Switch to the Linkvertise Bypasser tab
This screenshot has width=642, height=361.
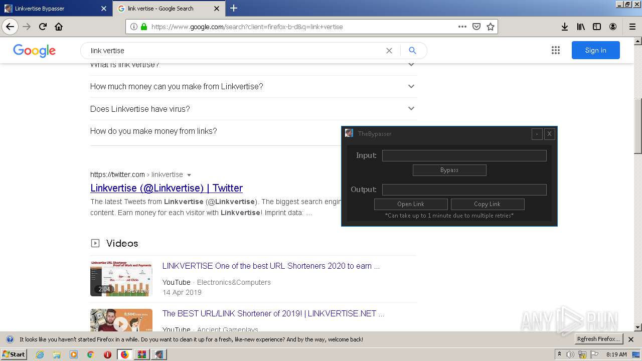point(56,9)
